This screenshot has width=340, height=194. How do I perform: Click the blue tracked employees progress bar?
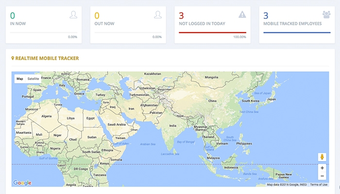click(x=296, y=32)
